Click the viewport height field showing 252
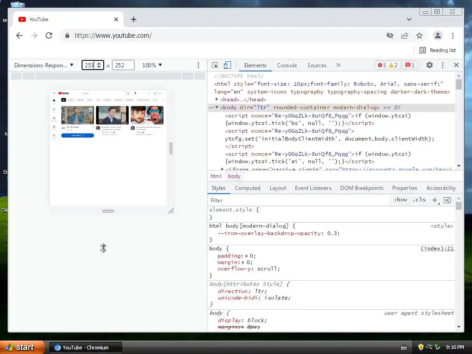The image size is (472, 354). (123, 65)
